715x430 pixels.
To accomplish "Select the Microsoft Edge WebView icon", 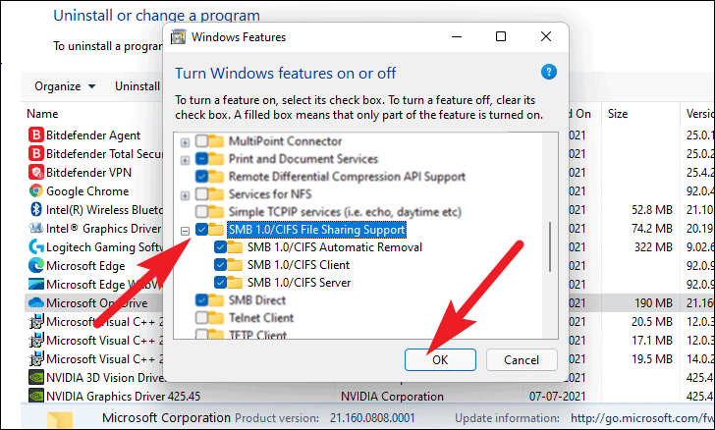I will point(35,285).
